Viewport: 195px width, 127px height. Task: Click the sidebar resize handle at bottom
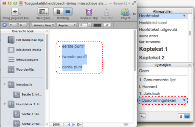point(47,124)
